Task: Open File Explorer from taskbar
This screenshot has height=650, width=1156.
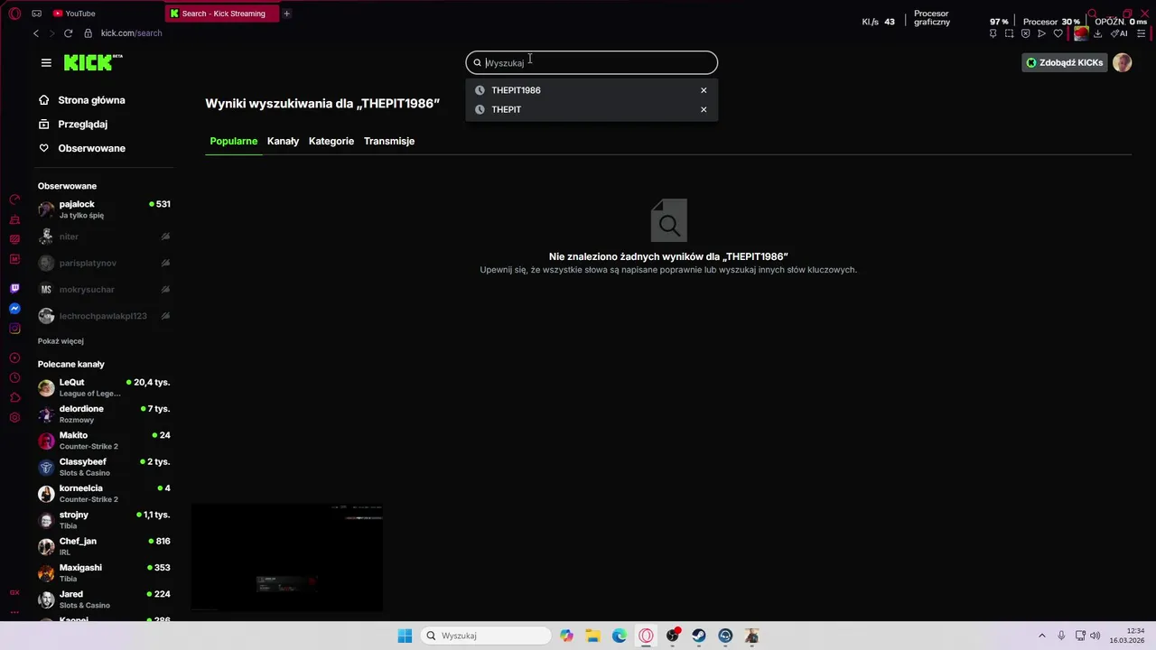Action: click(592, 636)
